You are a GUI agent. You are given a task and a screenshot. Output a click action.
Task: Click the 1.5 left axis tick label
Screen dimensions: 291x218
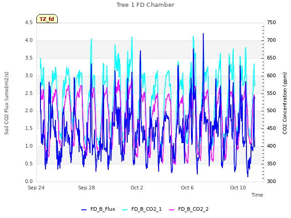[x=29, y=128]
